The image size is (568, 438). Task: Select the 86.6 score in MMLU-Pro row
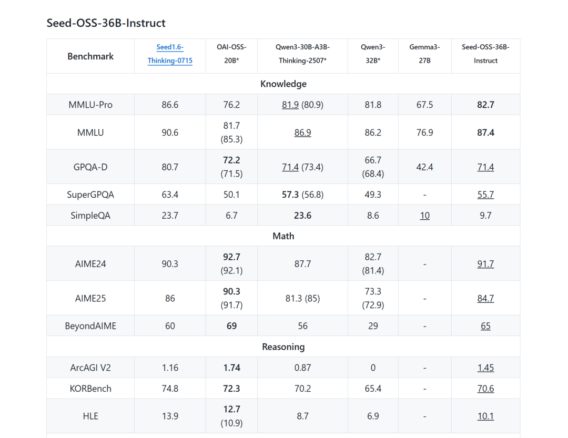[170, 105]
